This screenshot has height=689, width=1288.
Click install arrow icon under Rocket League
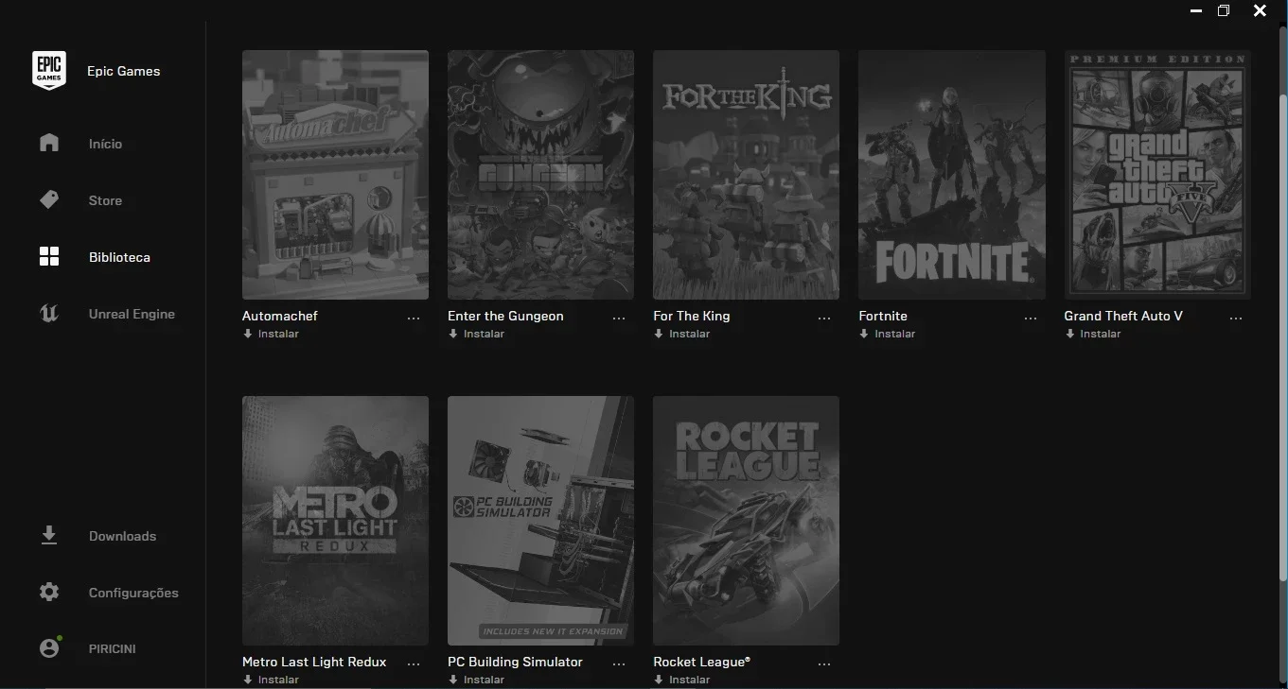point(659,680)
